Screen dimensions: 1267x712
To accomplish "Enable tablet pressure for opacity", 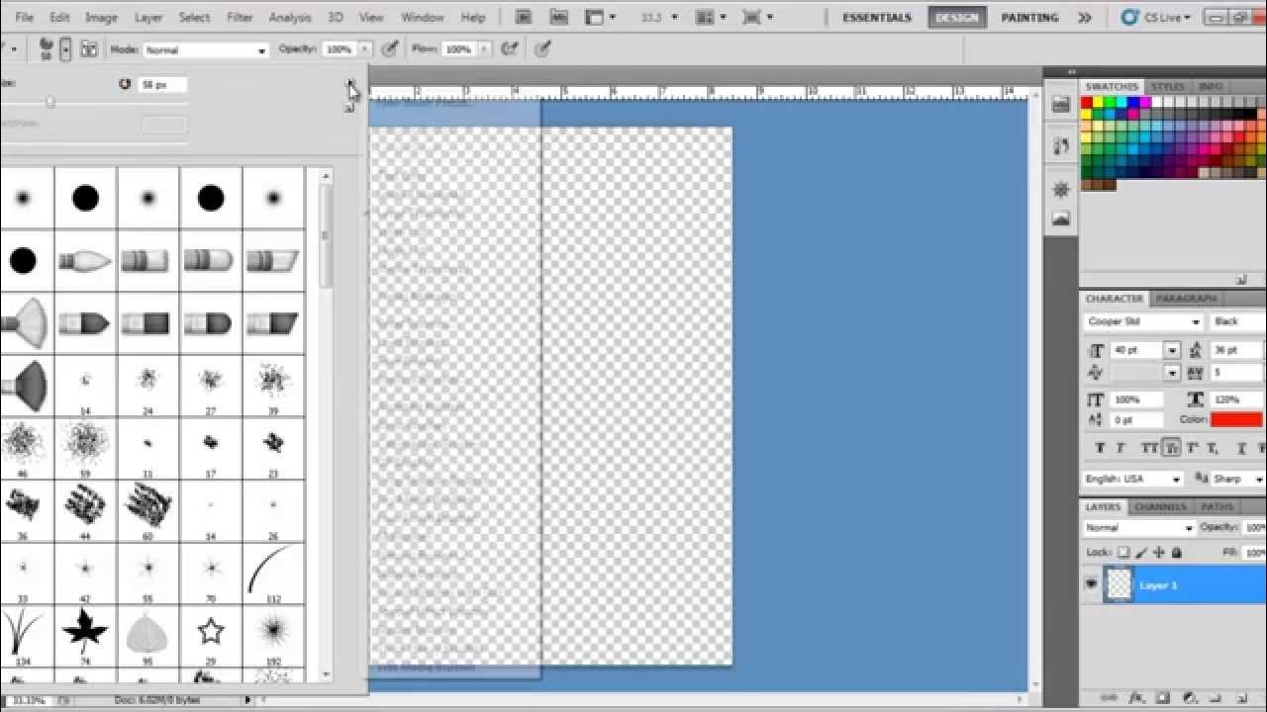I will coord(391,48).
